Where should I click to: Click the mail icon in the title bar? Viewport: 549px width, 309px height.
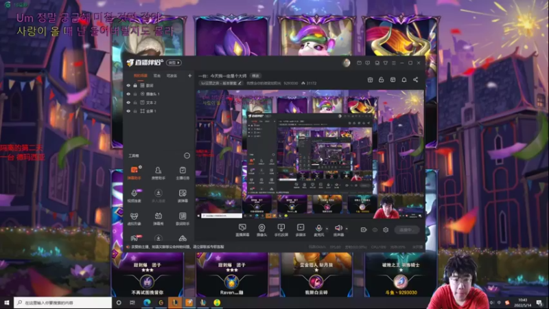click(x=359, y=62)
